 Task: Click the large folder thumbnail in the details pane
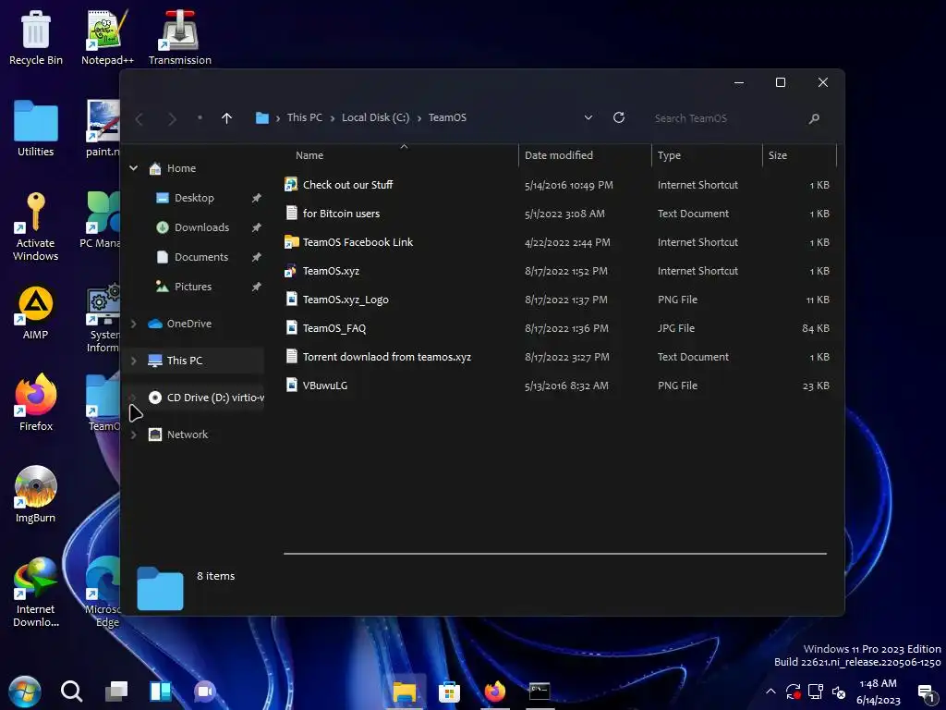(x=160, y=589)
